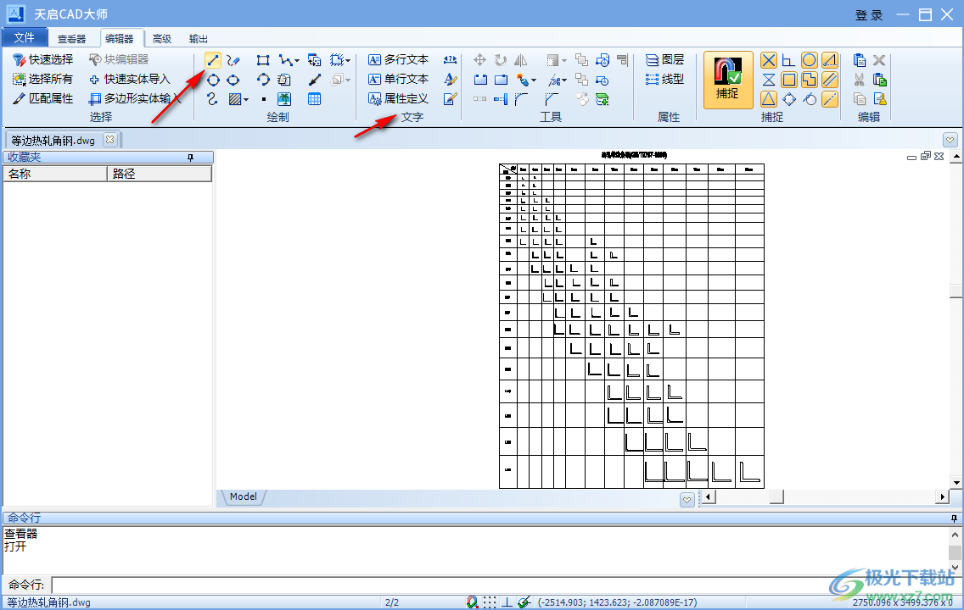This screenshot has height=610, width=964.
Task: Toggle the circle center snap
Action: 809,60
